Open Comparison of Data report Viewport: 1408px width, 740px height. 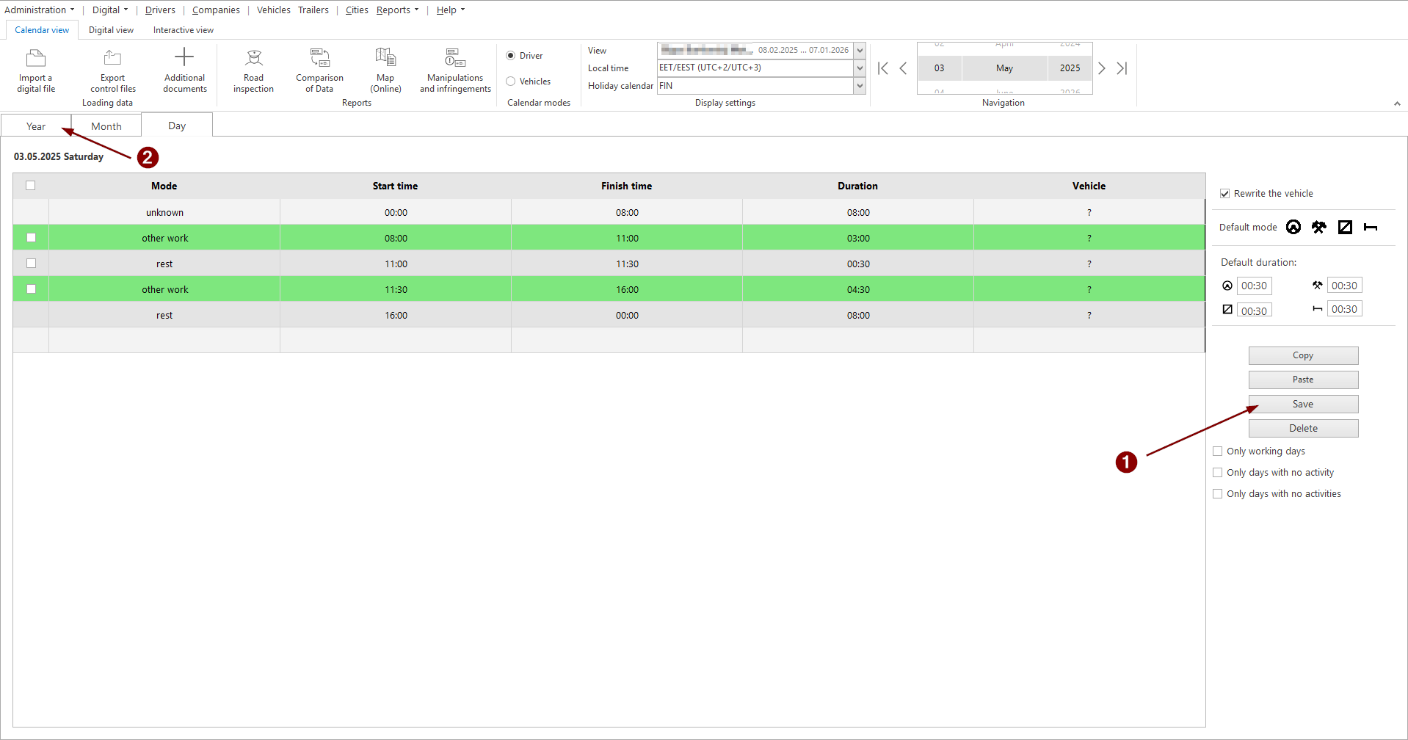[x=319, y=70]
